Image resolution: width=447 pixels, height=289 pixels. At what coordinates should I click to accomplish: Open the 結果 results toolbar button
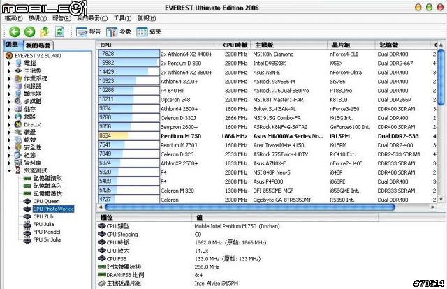pos(149,31)
